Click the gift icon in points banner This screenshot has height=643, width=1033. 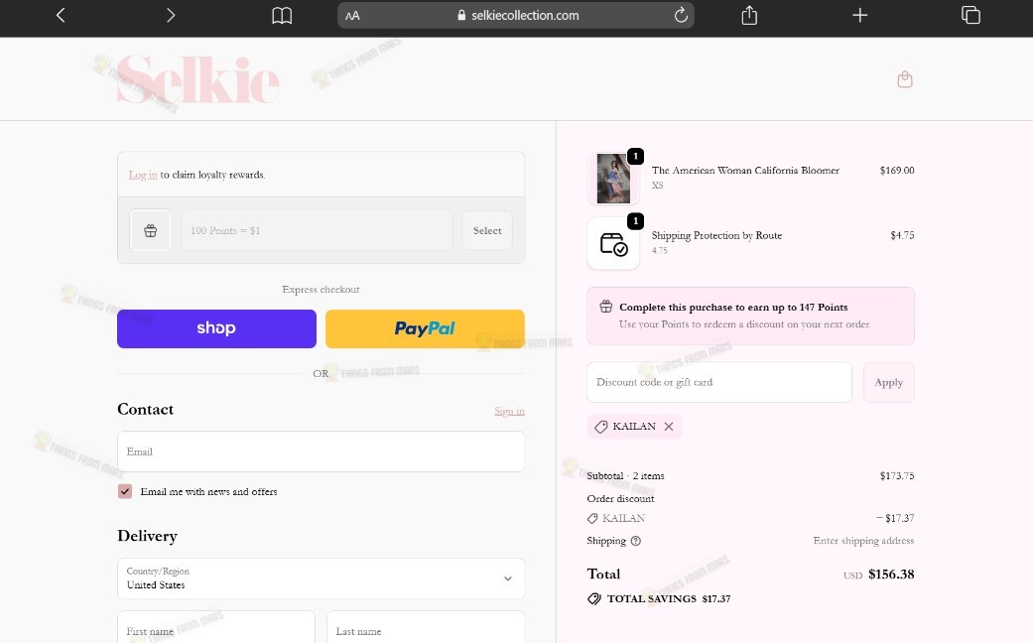point(606,307)
